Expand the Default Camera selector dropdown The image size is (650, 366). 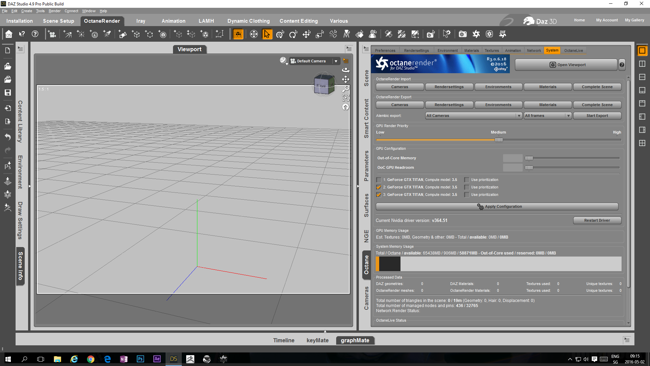[336, 61]
